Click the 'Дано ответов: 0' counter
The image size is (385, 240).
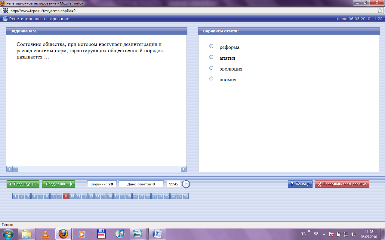point(141,184)
